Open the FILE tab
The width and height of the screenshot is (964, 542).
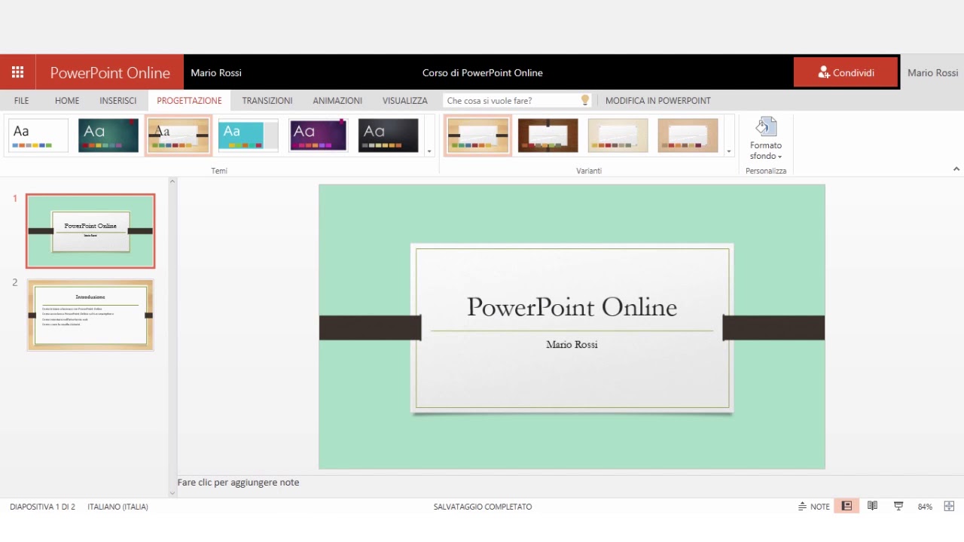21,100
